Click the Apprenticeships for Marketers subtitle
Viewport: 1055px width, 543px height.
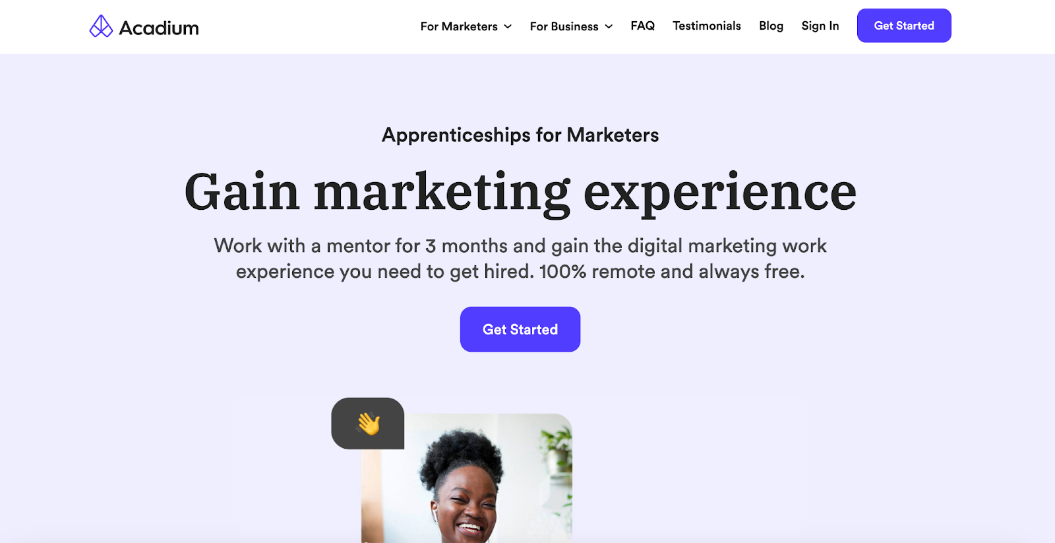(x=520, y=135)
